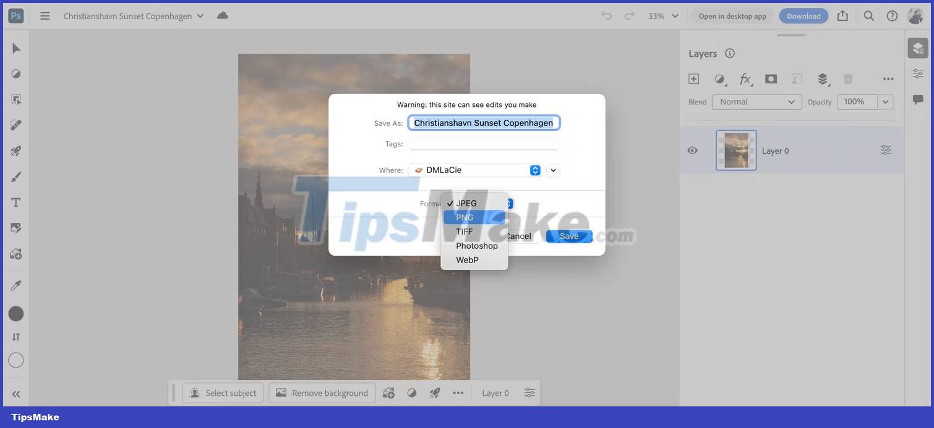This screenshot has width=934, height=428.
Task: Add a layer mask from the Layers panel
Action: (771, 79)
